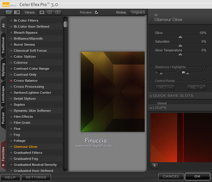Toggle favorite star for Glamour Glow
Screen dimensions: 212x182
(x=11, y=147)
